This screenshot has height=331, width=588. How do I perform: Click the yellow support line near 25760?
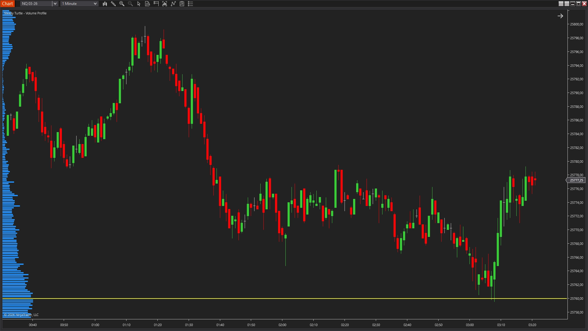click(276, 298)
